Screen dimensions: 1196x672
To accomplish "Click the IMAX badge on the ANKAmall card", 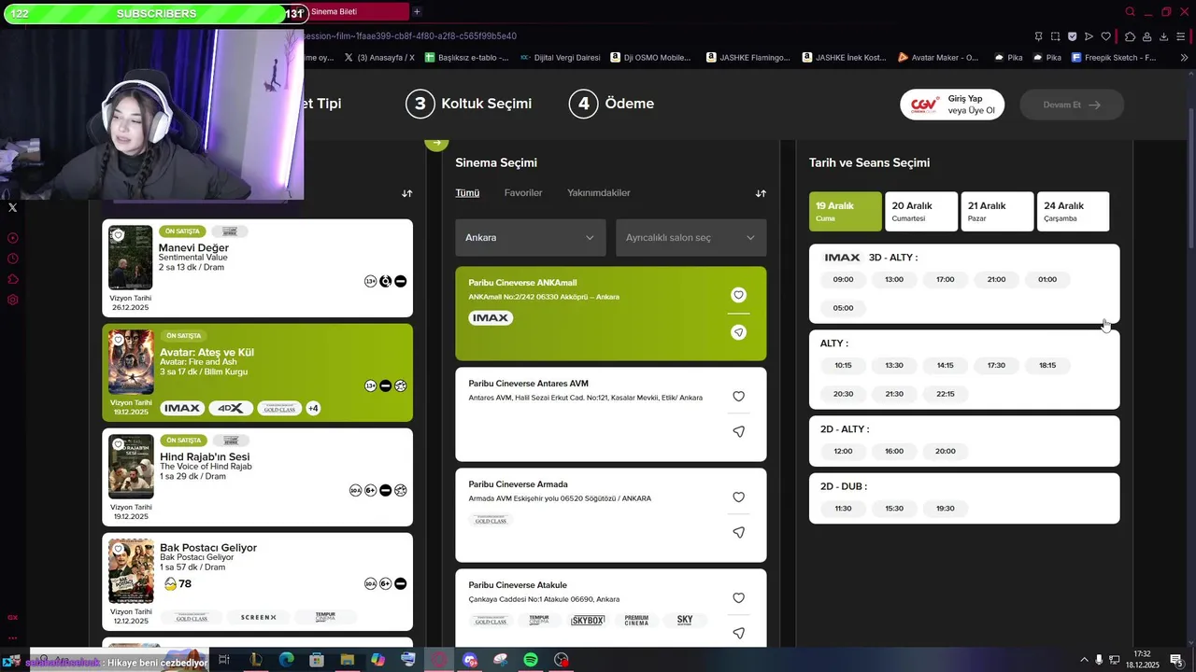I will pyautogui.click(x=491, y=318).
